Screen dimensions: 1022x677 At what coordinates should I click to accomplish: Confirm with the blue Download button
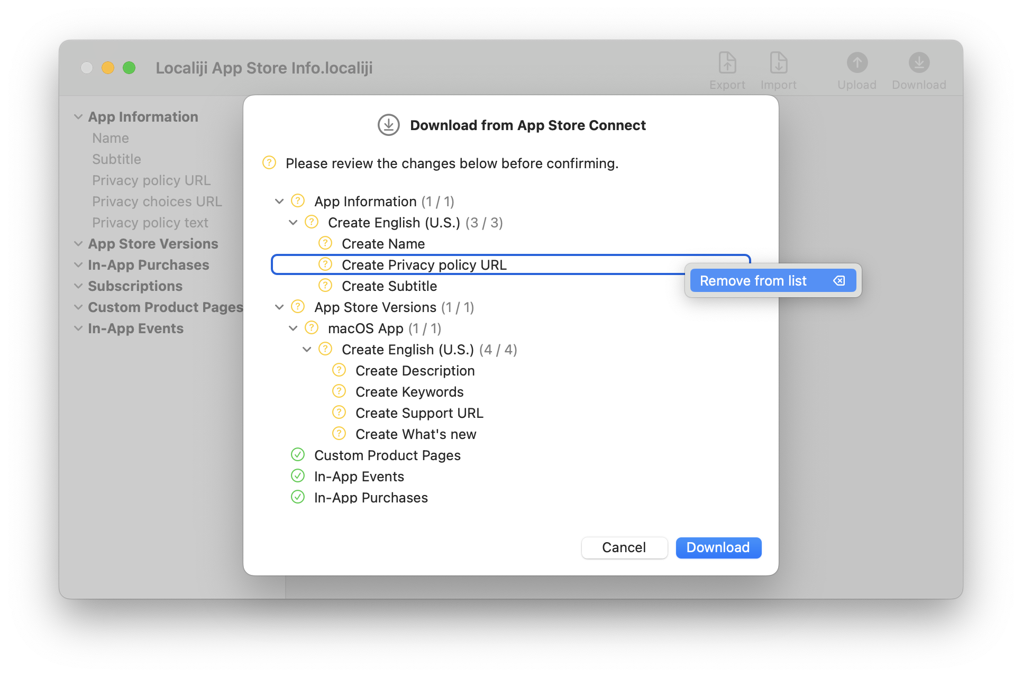(x=718, y=547)
